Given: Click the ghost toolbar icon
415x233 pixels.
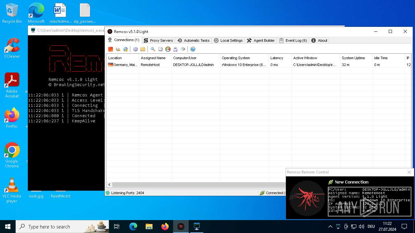Looking at the screenshot, I should tap(175, 49).
